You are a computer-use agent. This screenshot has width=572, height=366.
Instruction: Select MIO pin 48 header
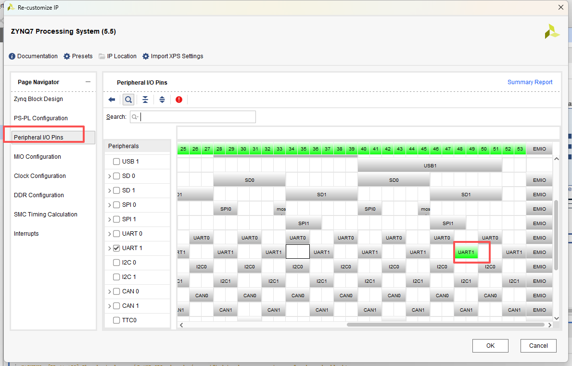point(459,149)
